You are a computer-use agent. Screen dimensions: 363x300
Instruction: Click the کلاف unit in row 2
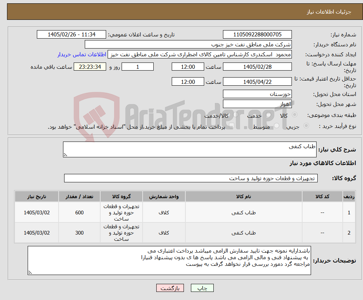point(164,233)
